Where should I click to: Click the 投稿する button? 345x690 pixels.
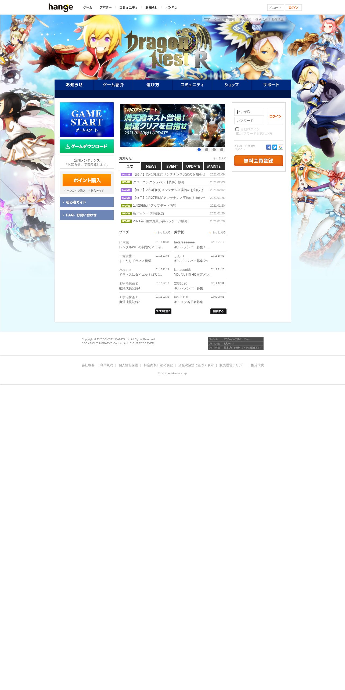click(218, 311)
